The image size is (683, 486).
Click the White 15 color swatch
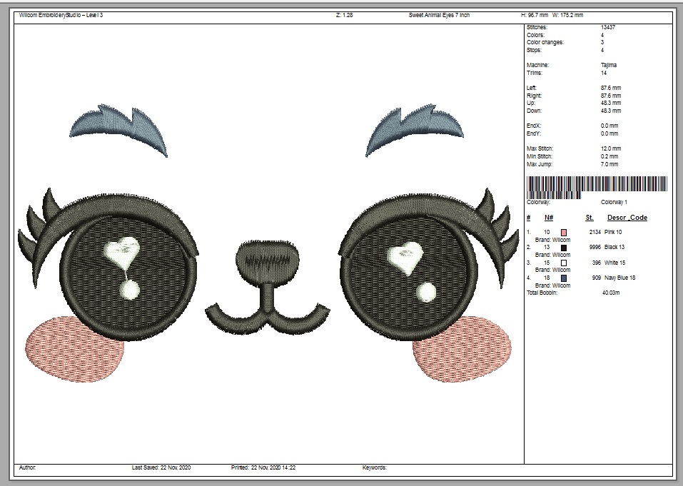pyautogui.click(x=563, y=263)
